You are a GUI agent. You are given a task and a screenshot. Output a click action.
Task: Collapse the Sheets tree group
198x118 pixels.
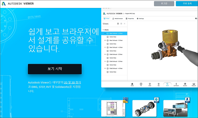click(x=103, y=30)
